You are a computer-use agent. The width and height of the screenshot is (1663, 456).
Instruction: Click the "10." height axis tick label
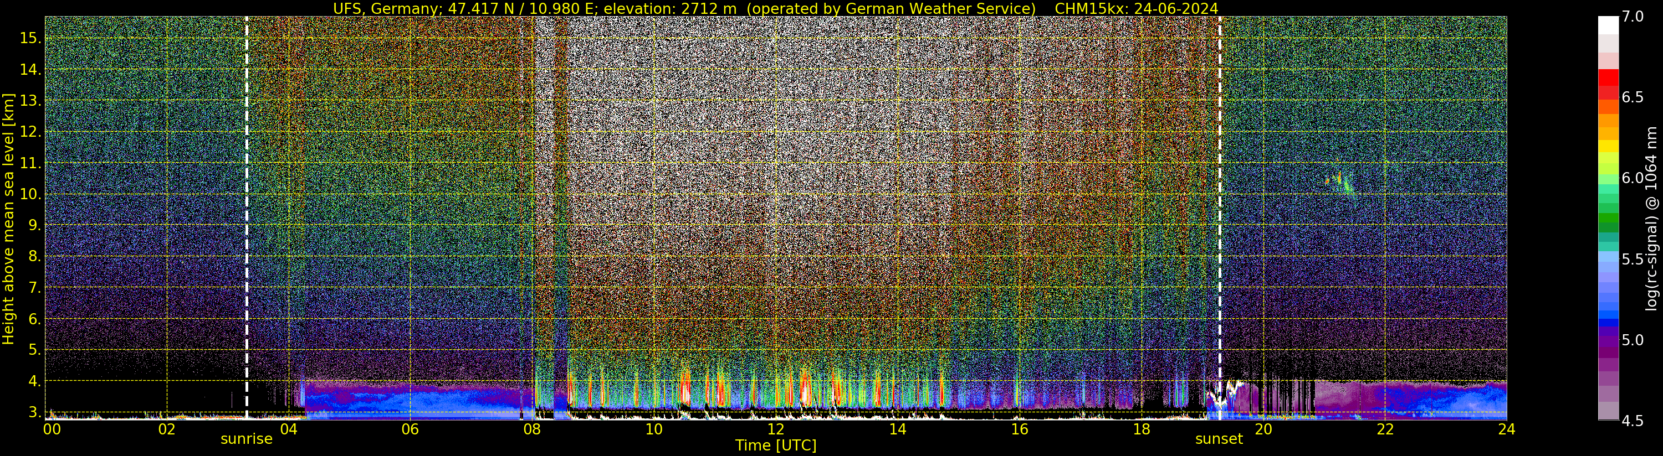30,194
